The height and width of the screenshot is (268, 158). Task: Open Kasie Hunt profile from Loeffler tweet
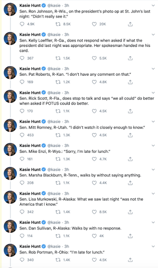[x=30, y=34]
